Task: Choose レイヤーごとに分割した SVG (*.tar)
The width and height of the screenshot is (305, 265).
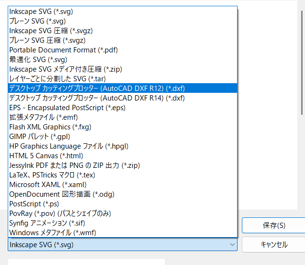Action: click(122, 79)
